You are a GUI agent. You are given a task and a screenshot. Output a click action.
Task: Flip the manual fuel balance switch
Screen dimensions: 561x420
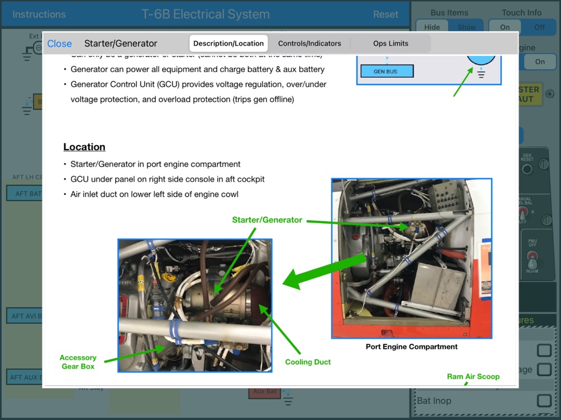[523, 214]
